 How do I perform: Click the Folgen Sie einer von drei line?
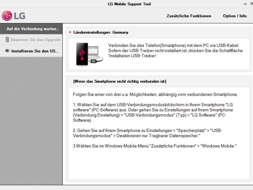(x=155, y=94)
